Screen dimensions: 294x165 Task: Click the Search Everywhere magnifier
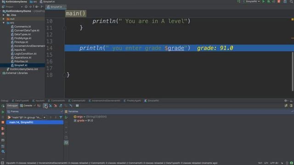(291, 1)
